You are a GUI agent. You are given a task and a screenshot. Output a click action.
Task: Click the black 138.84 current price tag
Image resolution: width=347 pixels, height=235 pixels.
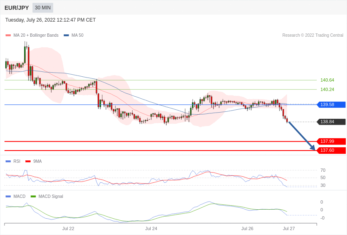tap(331, 122)
